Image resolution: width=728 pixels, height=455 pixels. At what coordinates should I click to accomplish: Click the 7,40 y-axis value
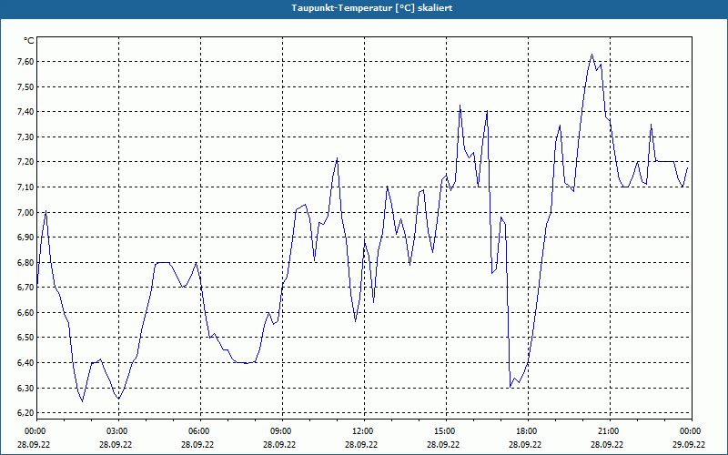[x=25, y=112]
